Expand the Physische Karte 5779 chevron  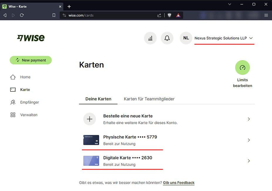(x=249, y=140)
